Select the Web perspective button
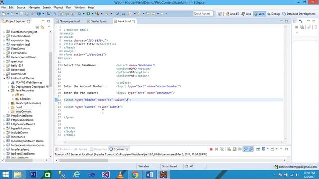This screenshot has height=179, width=319. coord(259,14)
